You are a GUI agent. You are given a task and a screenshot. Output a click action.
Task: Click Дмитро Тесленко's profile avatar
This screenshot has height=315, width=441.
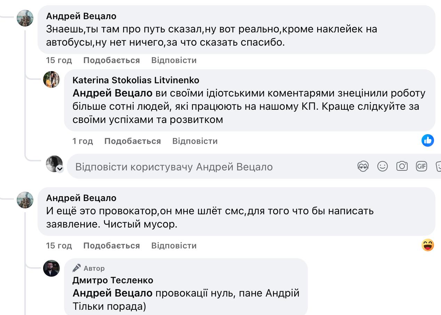(51, 268)
